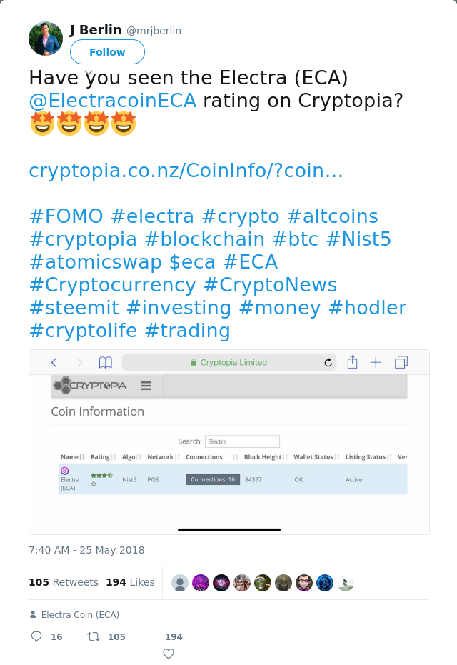Navigate back using the left chevron
The height and width of the screenshot is (665, 457).
[x=54, y=362]
